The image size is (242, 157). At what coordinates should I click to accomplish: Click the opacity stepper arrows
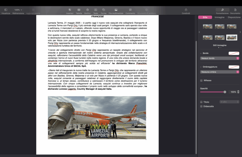point(238,92)
